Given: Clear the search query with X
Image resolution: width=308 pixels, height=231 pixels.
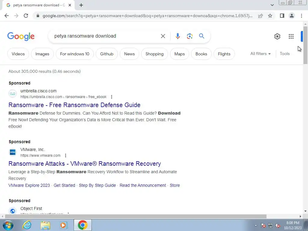Looking at the screenshot, I should point(163,36).
